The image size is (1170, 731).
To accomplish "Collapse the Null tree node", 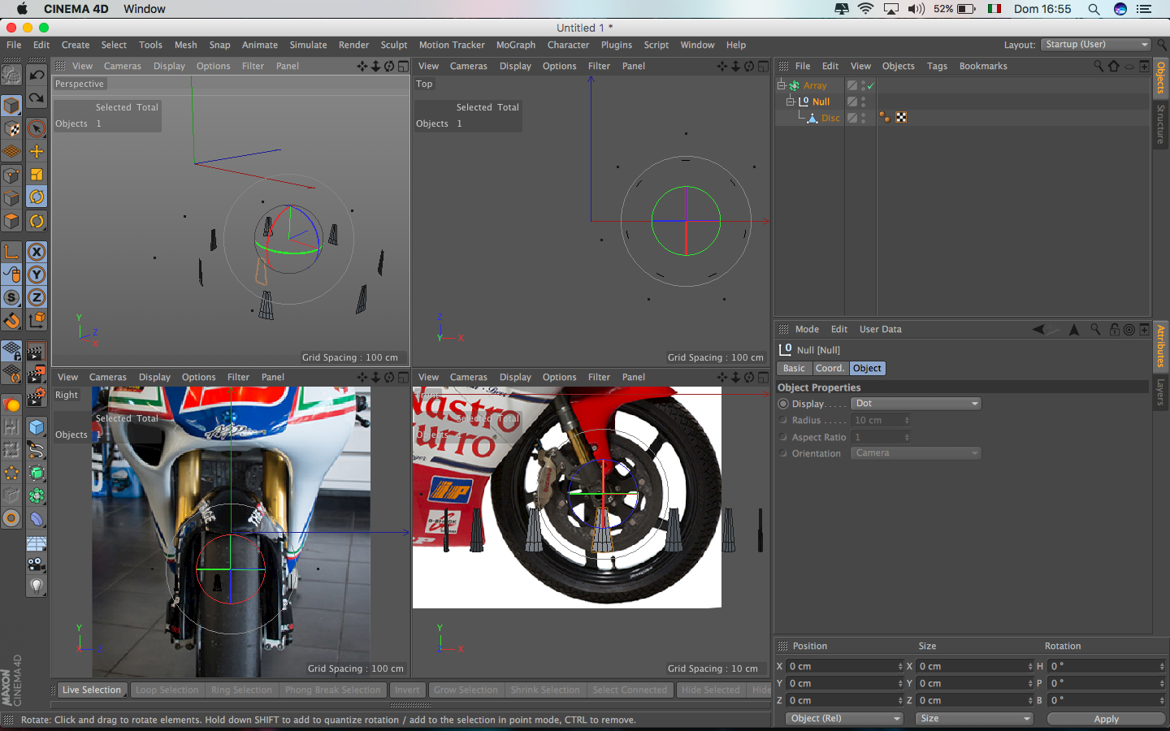I will [x=790, y=102].
